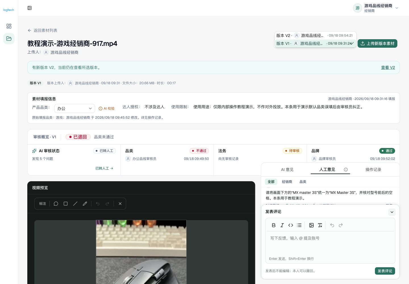Click the 已转人工 status pill
This screenshot has height=284, width=409.
pyautogui.click(x=104, y=151)
